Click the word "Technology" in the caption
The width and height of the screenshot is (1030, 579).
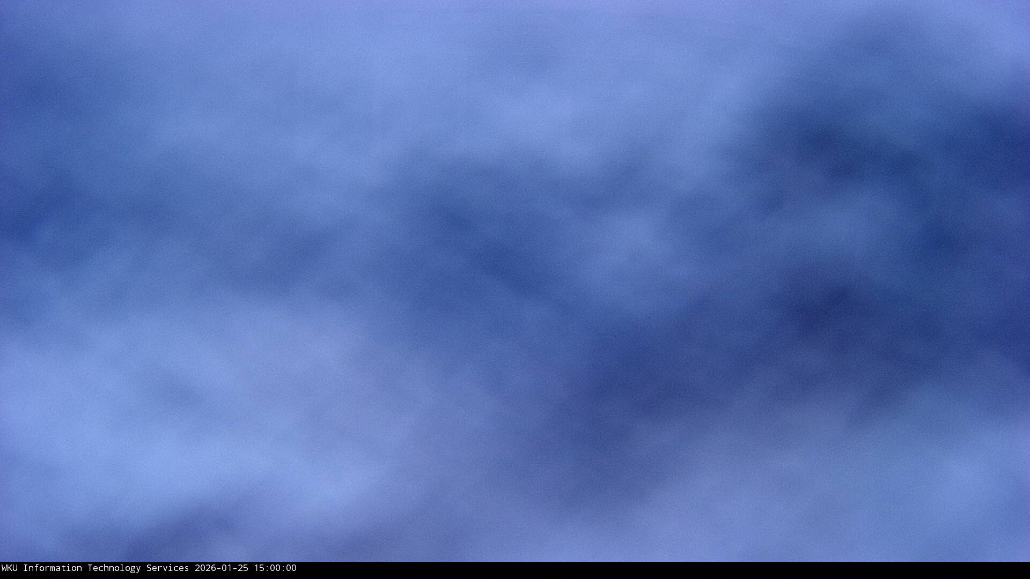click(x=114, y=568)
